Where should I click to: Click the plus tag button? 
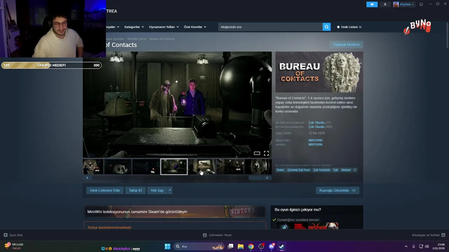pyautogui.click(x=355, y=170)
